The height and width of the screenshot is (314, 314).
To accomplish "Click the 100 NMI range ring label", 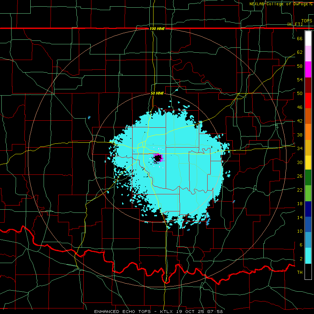I will (157, 29).
